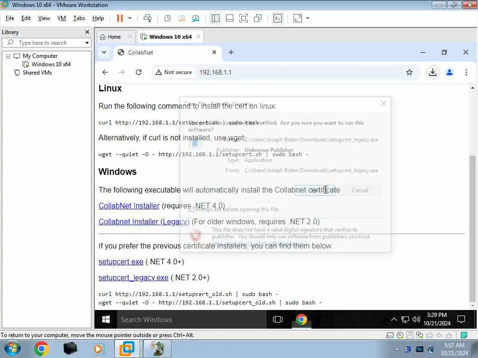The image size is (478, 358).
Task: Select Windows 10 x64 in library tree
Action: click(x=51, y=64)
